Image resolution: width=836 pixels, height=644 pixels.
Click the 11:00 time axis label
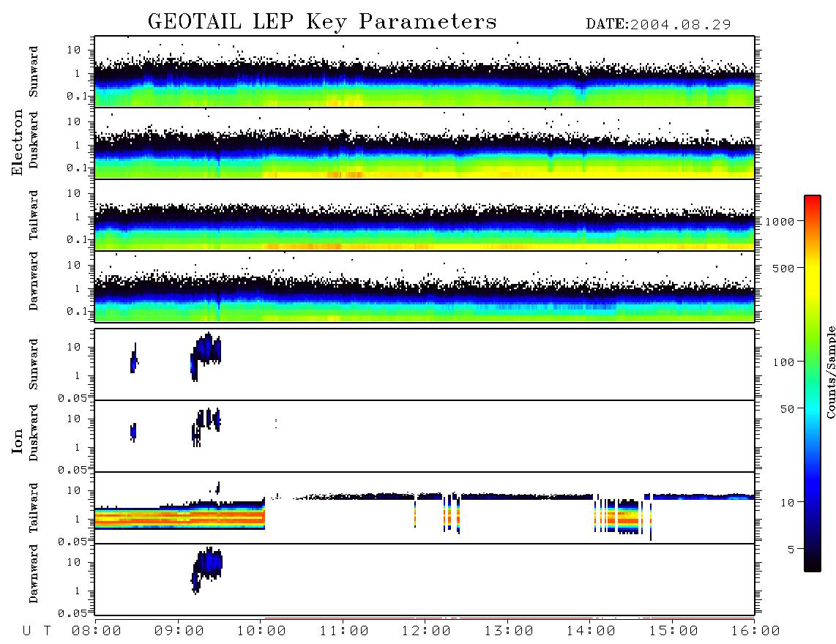point(344,632)
